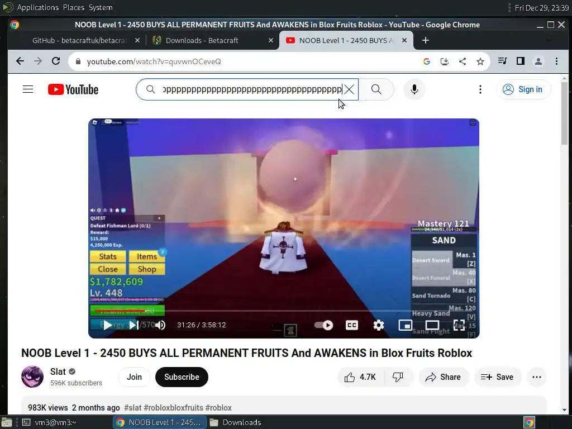The height and width of the screenshot is (429, 572).
Task: Dislike the video thumbs down
Action: coord(398,377)
